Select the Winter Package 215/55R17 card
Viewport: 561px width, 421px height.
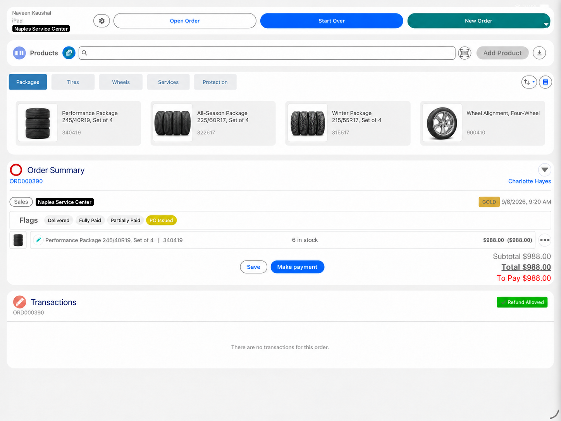[x=348, y=123]
